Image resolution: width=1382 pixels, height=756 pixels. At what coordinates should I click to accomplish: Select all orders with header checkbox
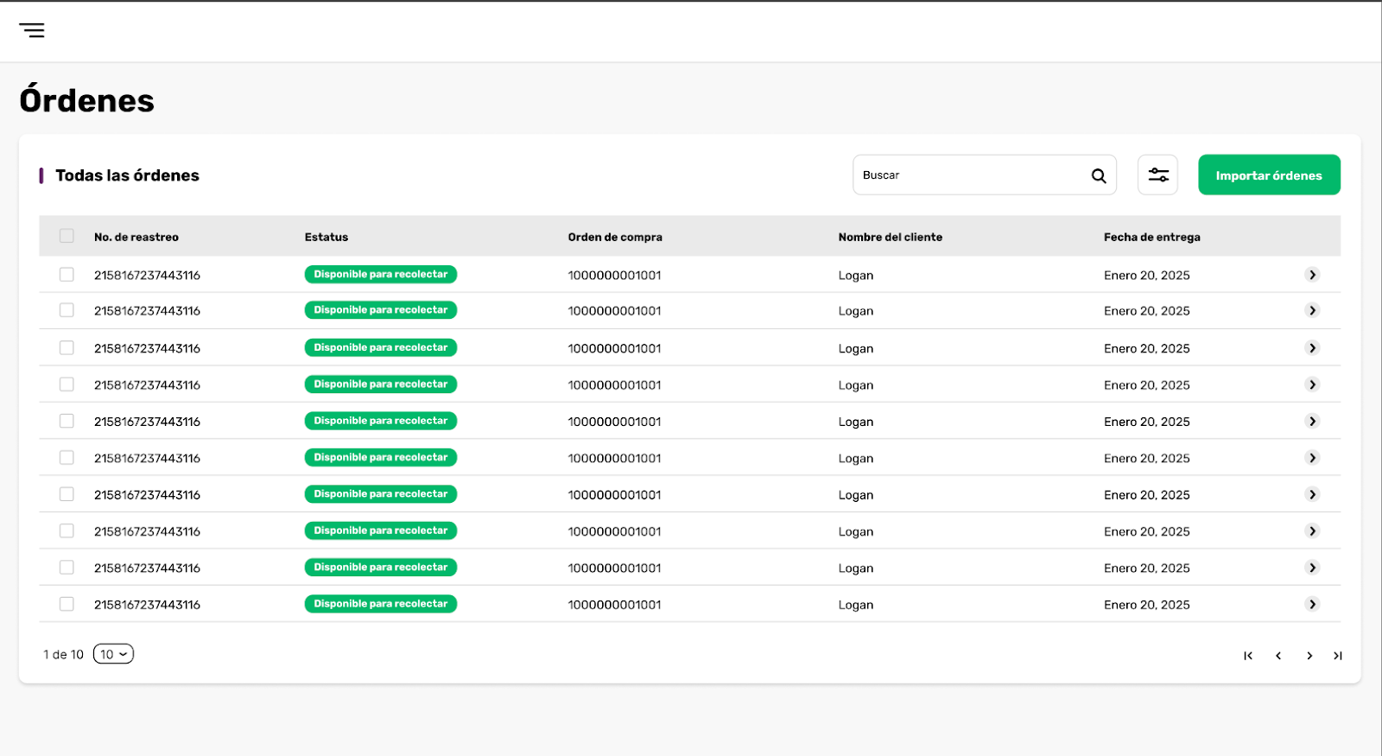pyautogui.click(x=67, y=236)
